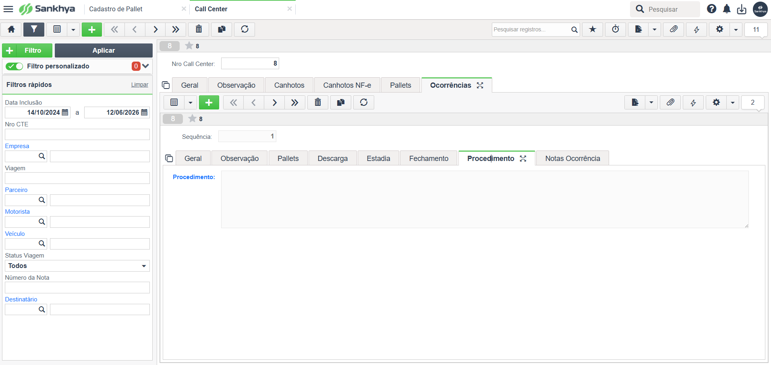Image resolution: width=771 pixels, height=365 pixels.
Task: Click the green Filtro button
Action: (27, 51)
